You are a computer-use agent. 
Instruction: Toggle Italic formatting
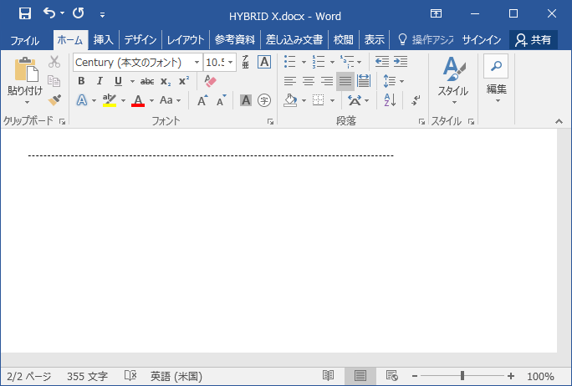(x=100, y=81)
